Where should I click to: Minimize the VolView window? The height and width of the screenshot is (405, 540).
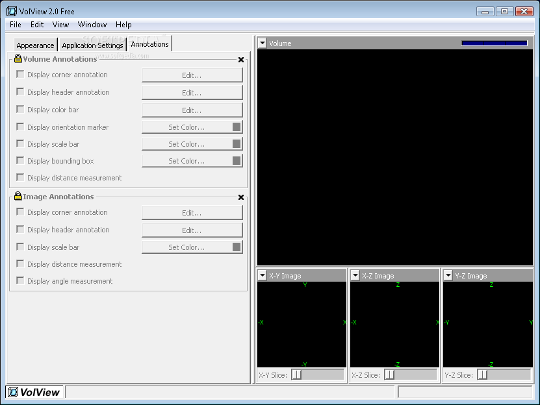[485, 11]
